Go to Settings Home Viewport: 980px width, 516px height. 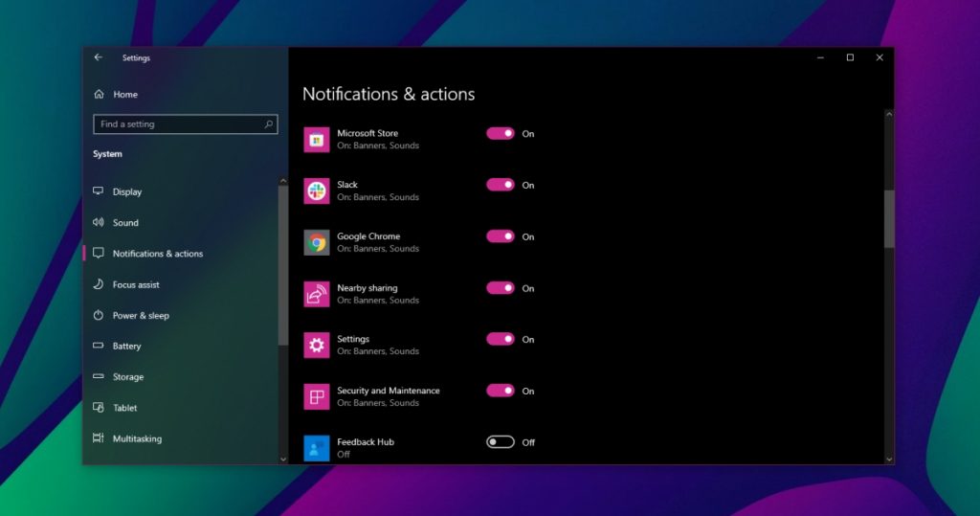[125, 95]
